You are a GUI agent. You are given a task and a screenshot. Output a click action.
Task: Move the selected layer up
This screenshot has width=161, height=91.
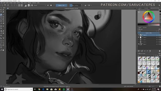coord(147,51)
